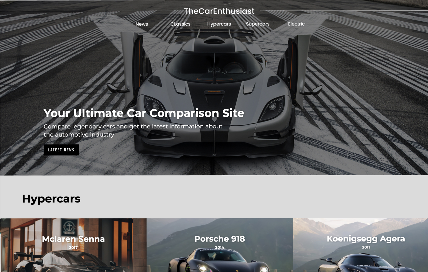
Task: Click the 2017 year label under Mclaren Senna
Action: [73, 248]
